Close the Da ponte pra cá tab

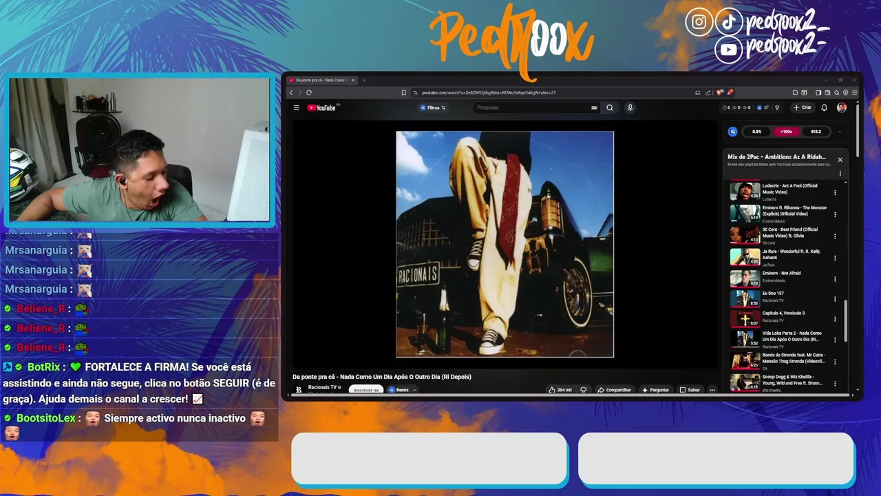(353, 80)
